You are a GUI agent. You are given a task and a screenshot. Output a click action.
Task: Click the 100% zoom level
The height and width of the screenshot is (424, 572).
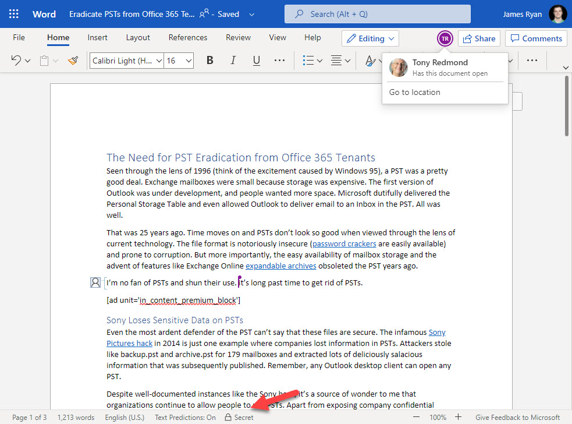(438, 418)
